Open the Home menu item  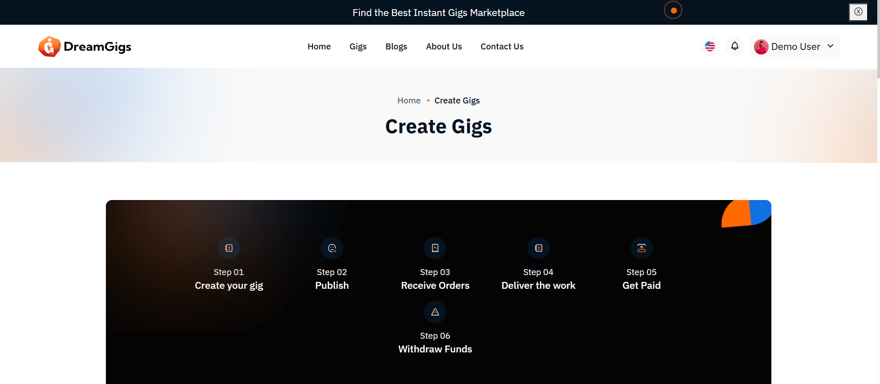(x=319, y=47)
